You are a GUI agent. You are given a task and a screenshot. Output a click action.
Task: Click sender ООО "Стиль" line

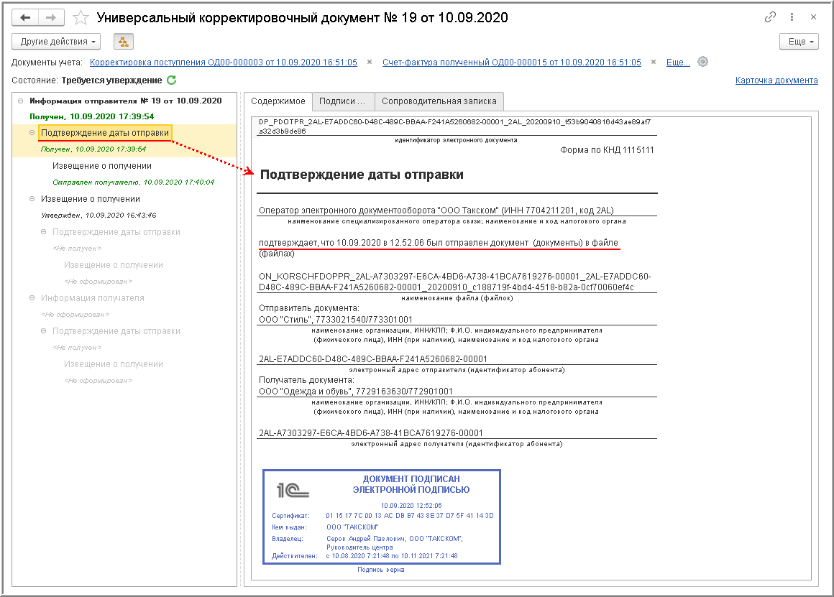336,320
